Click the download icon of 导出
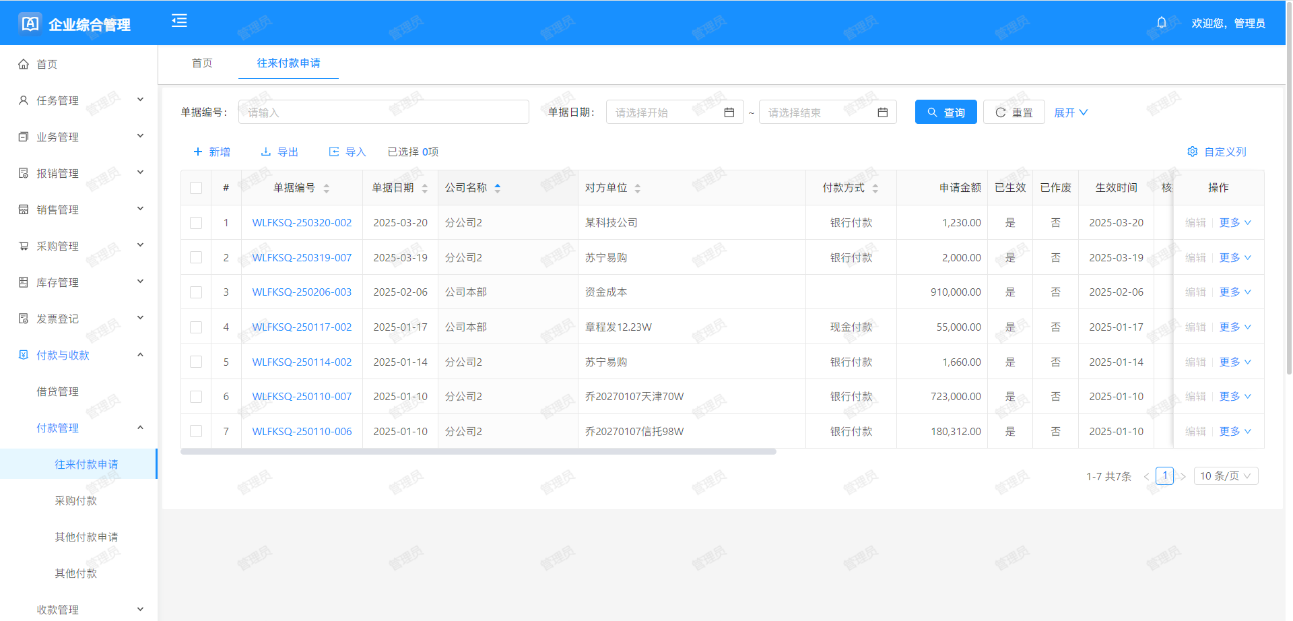Screen dimensions: 1293x621 click(266, 152)
